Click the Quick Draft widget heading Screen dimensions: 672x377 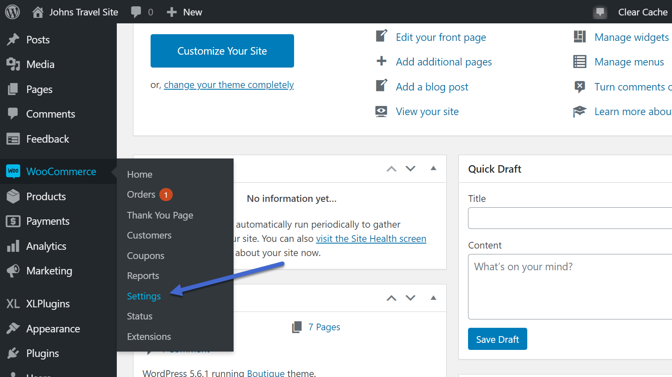pyautogui.click(x=495, y=169)
